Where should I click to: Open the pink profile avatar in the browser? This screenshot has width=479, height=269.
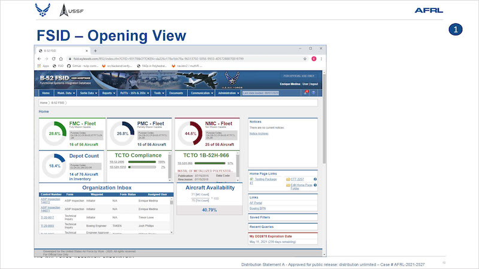(x=314, y=59)
